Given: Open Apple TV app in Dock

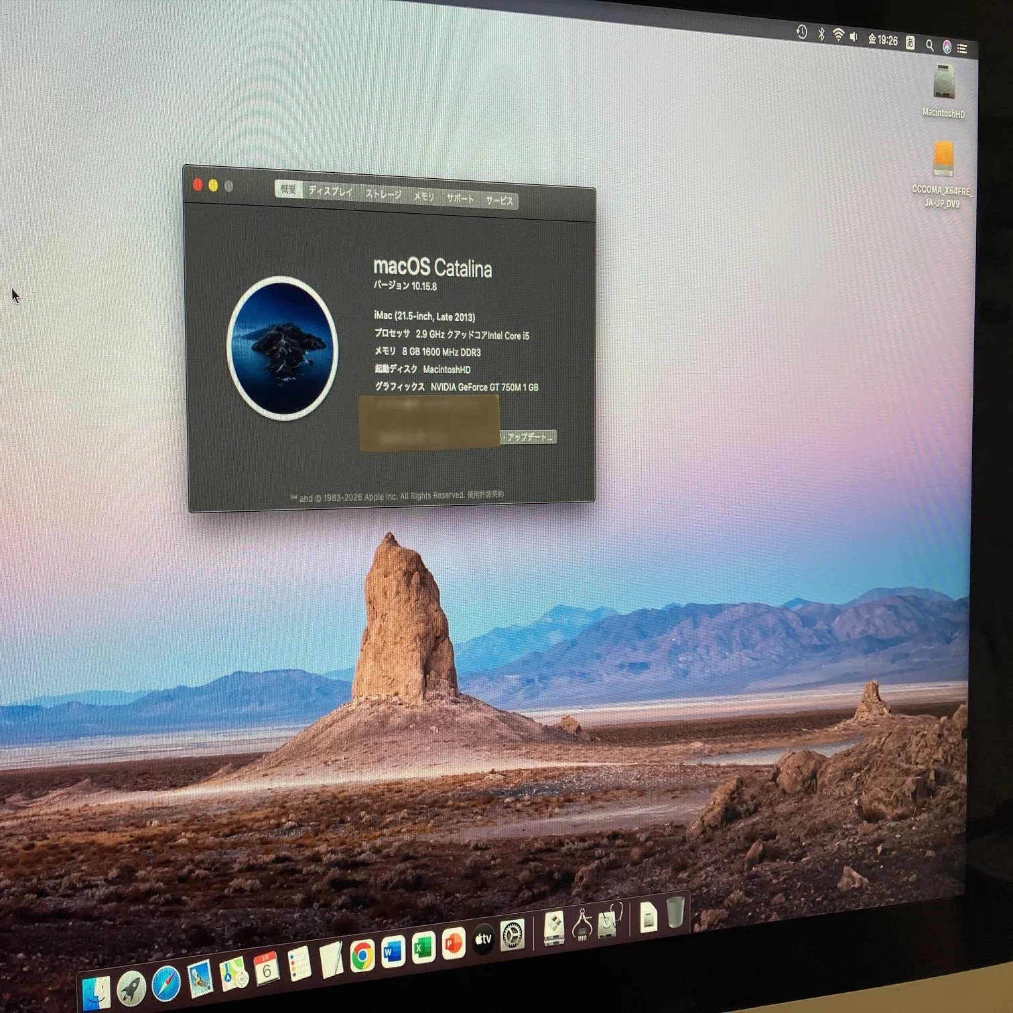Looking at the screenshot, I should pos(483,939).
